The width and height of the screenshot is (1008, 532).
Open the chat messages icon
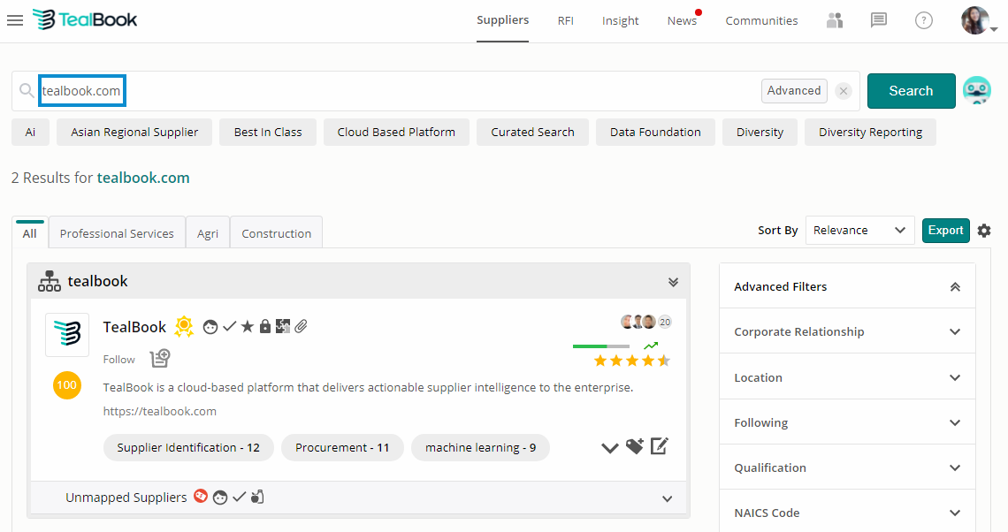point(878,20)
